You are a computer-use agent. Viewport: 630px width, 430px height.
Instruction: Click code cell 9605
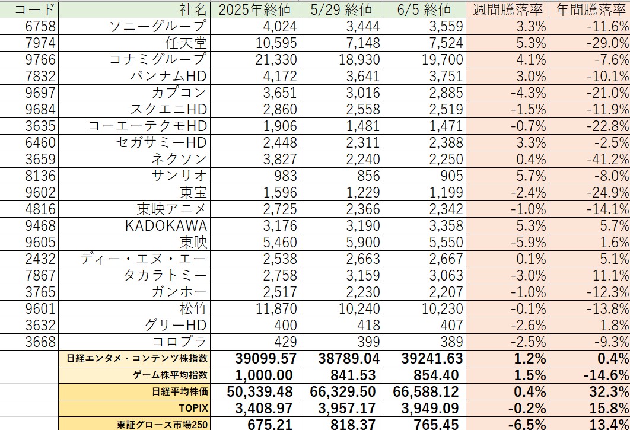tap(29, 243)
